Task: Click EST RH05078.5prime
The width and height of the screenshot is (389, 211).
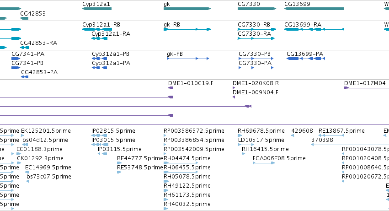Action: (187, 177)
